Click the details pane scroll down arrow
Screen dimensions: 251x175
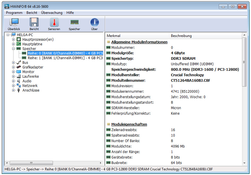coord(244,163)
